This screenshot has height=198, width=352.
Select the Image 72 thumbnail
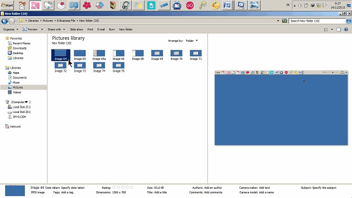61,67
